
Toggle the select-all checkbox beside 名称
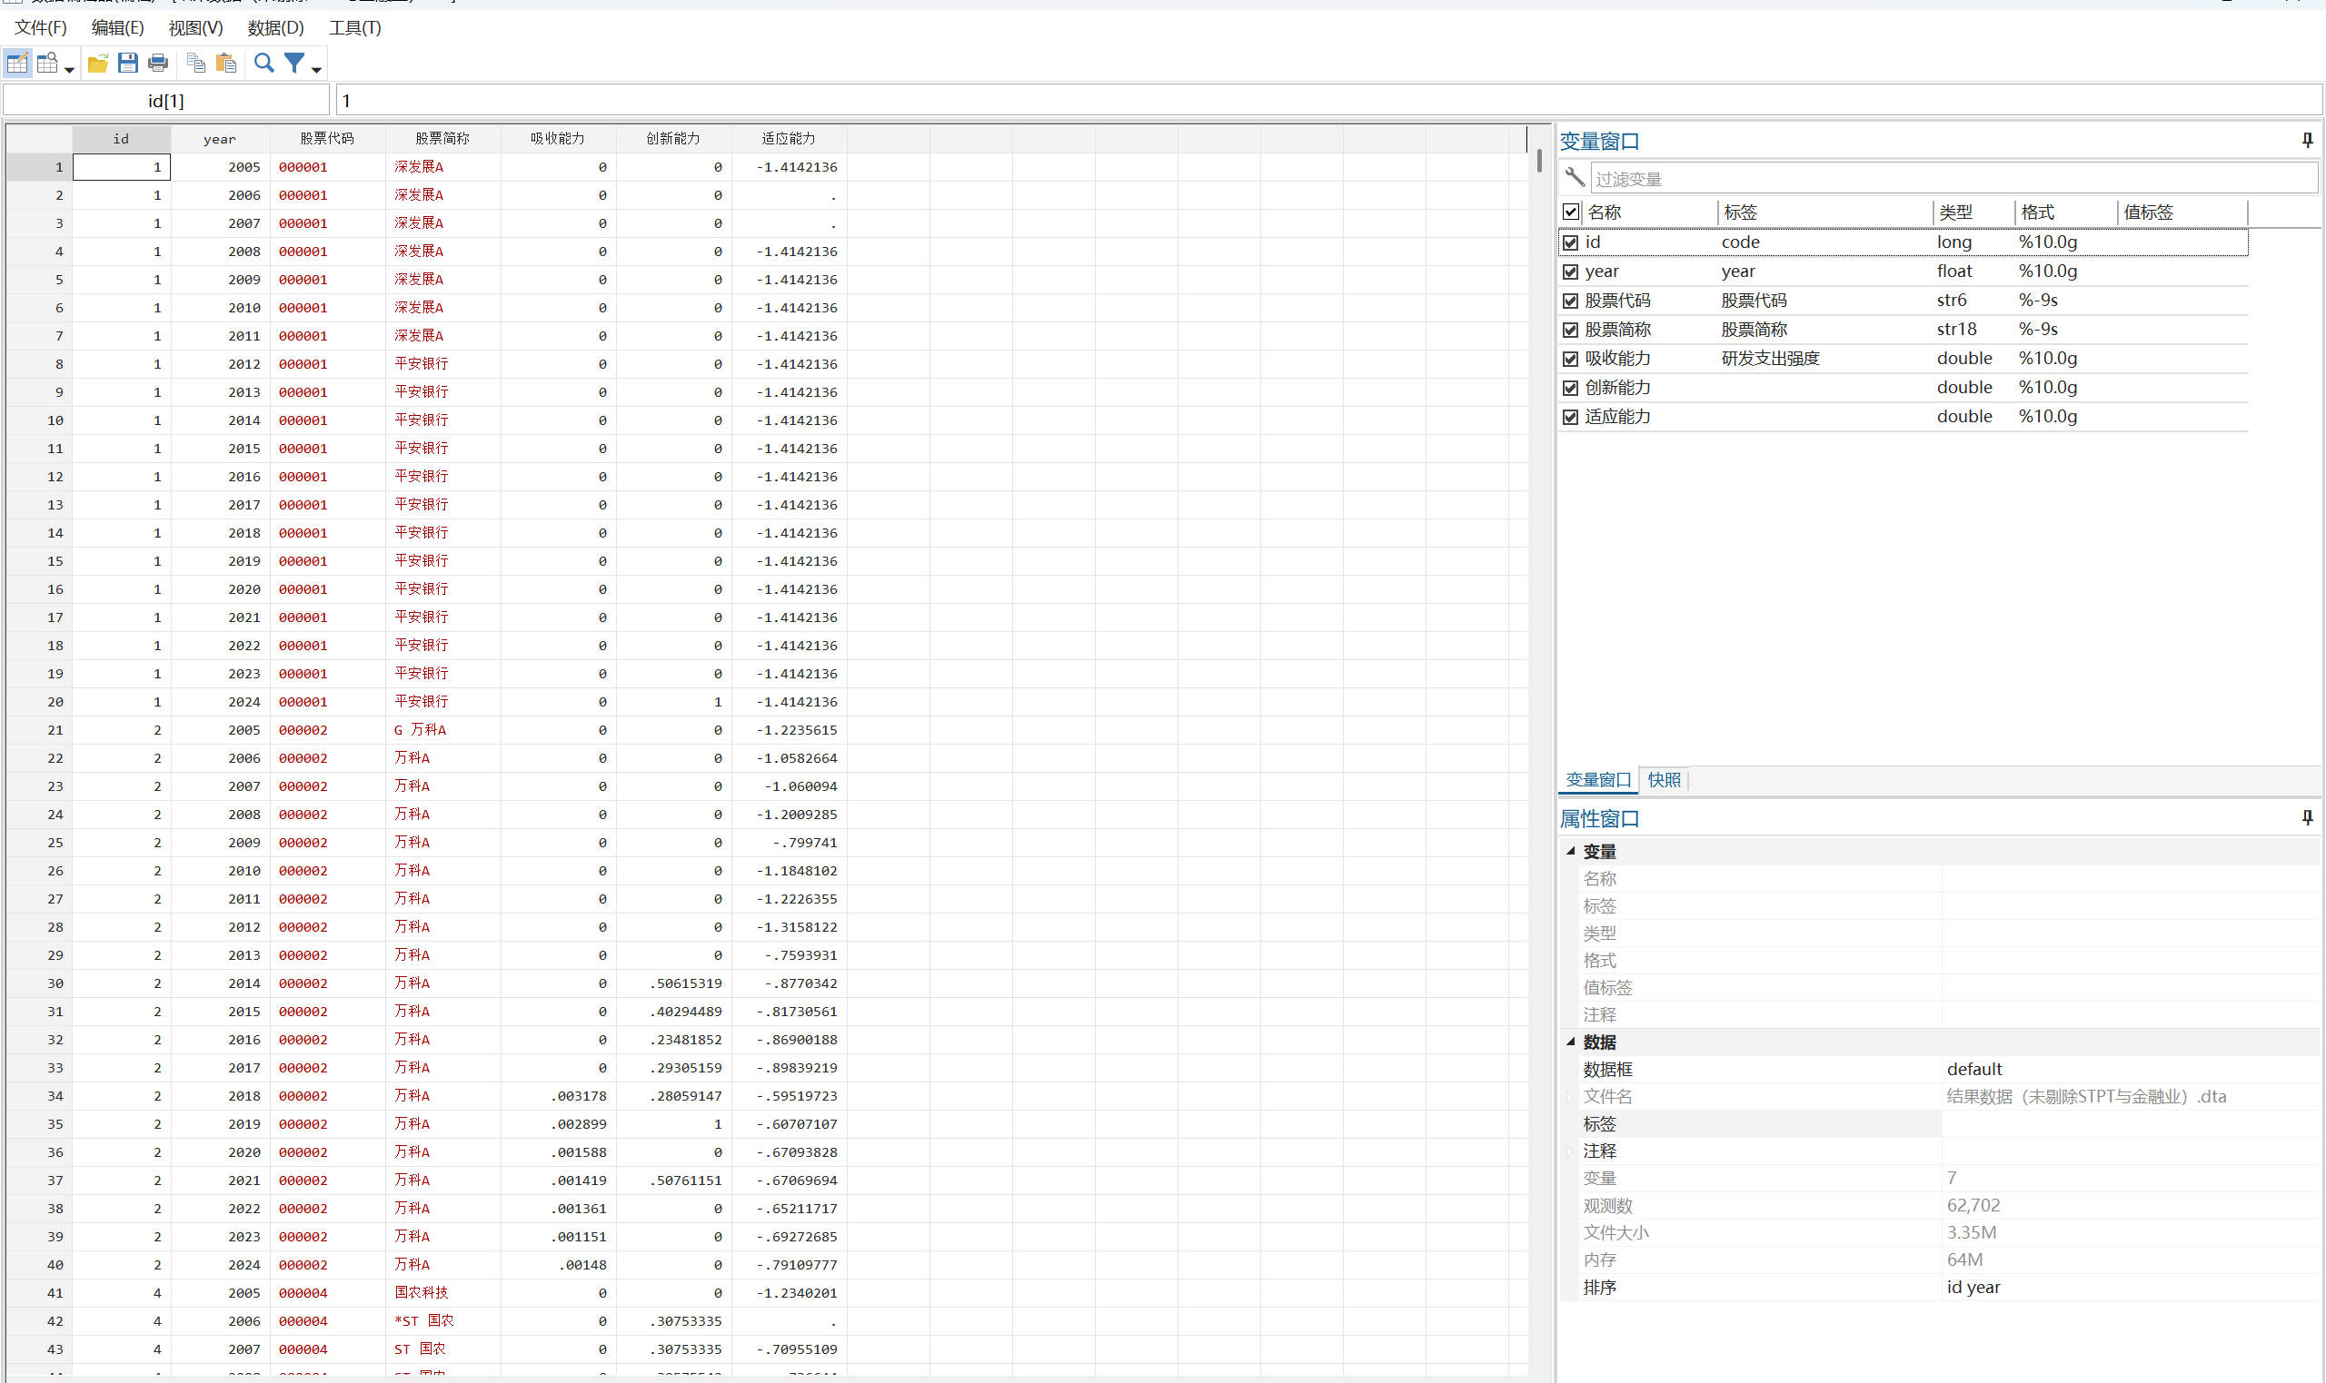pyautogui.click(x=1571, y=212)
